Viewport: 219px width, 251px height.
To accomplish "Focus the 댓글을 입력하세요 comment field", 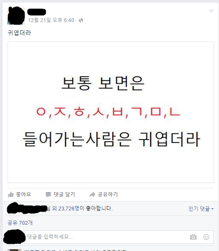I will (x=119, y=237).
